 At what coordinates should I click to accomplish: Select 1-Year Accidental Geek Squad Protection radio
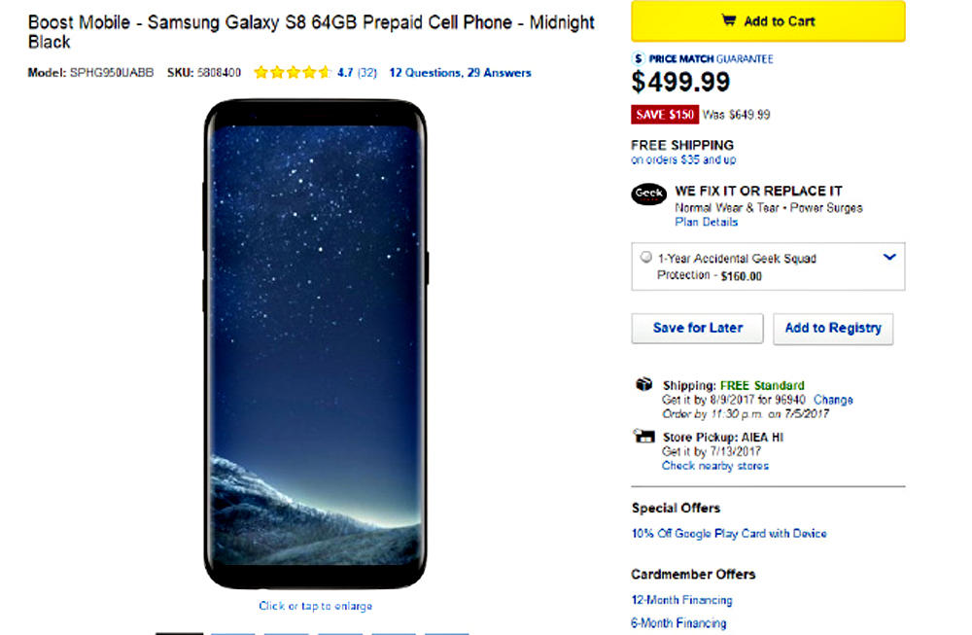(646, 259)
